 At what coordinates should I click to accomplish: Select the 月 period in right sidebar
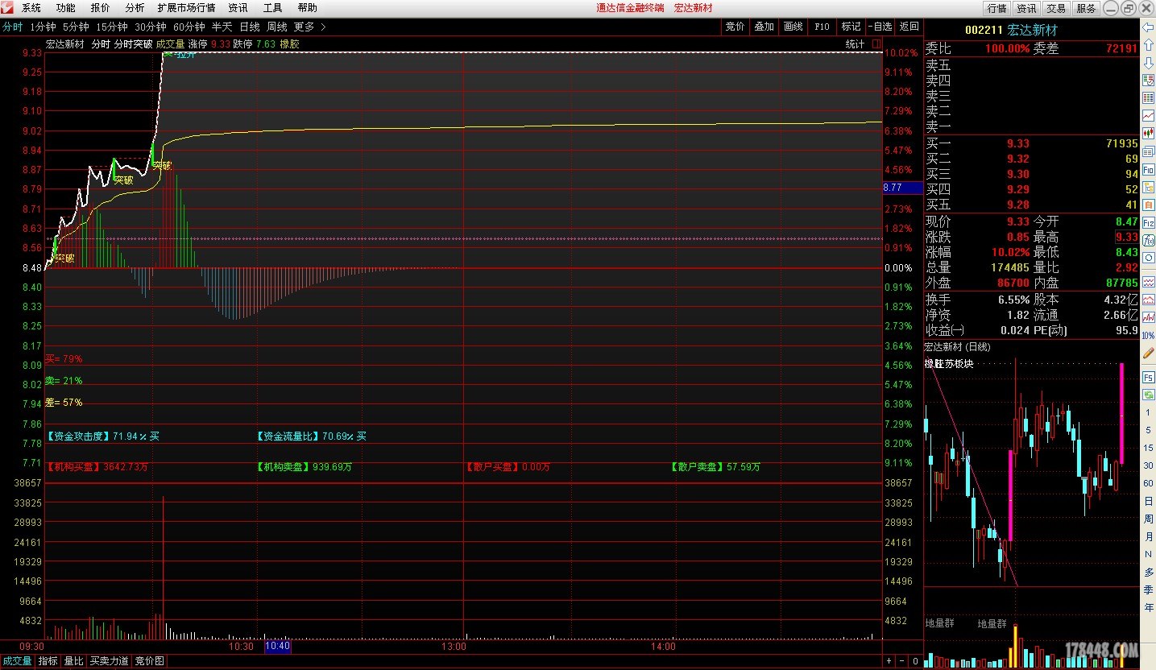1148,536
